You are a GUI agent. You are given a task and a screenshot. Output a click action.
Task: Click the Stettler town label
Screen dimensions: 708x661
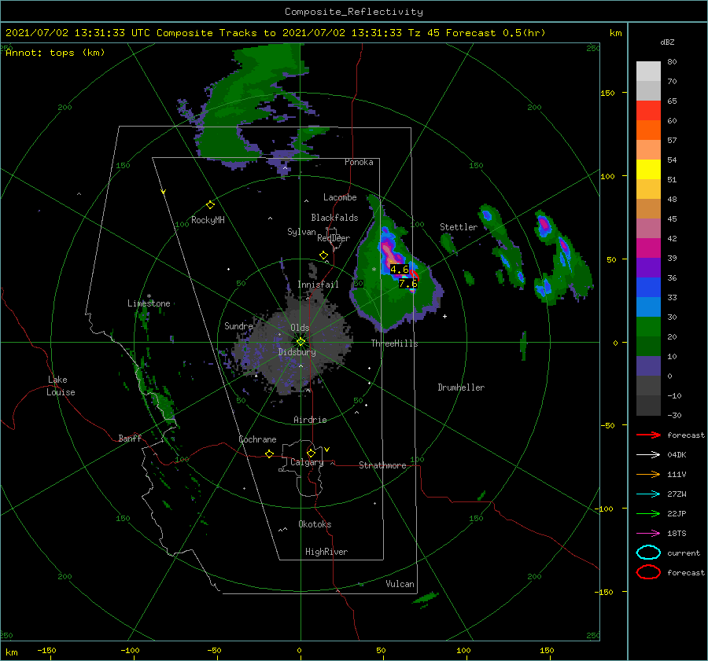click(x=459, y=227)
